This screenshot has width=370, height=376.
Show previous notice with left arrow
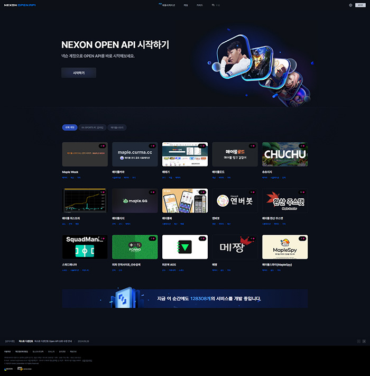click(358, 341)
